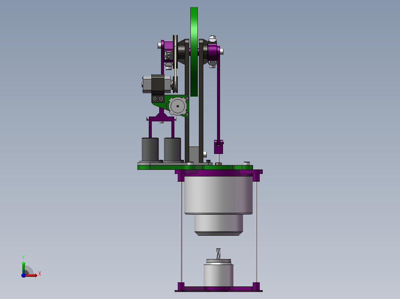The height and width of the screenshot is (299, 400).
Task: Select the purple bottom base plate
Action: coord(219,289)
